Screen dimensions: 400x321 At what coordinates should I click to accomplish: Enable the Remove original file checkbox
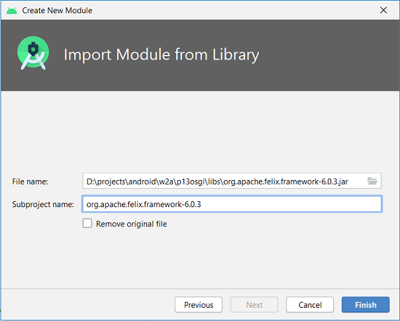click(87, 223)
